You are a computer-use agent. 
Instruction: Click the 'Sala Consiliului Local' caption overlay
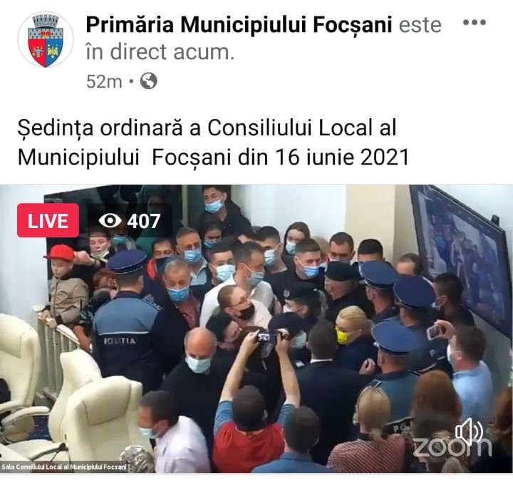64,467
